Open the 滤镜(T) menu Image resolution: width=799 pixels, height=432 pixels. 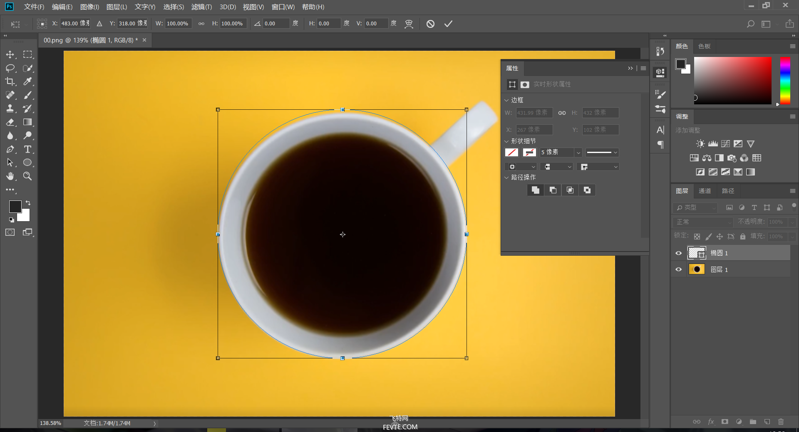201,7
